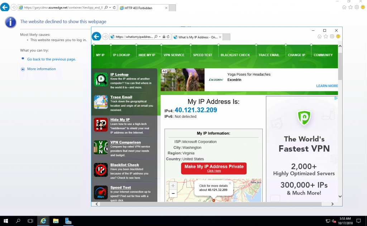Close the HTTP 403 Forbidden tab
Screen dimensions: 367x226
click(166, 8)
